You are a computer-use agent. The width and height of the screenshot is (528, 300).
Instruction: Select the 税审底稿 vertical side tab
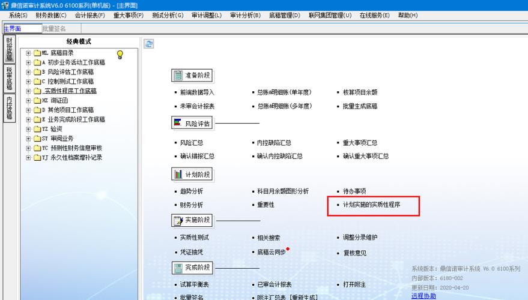(10, 79)
